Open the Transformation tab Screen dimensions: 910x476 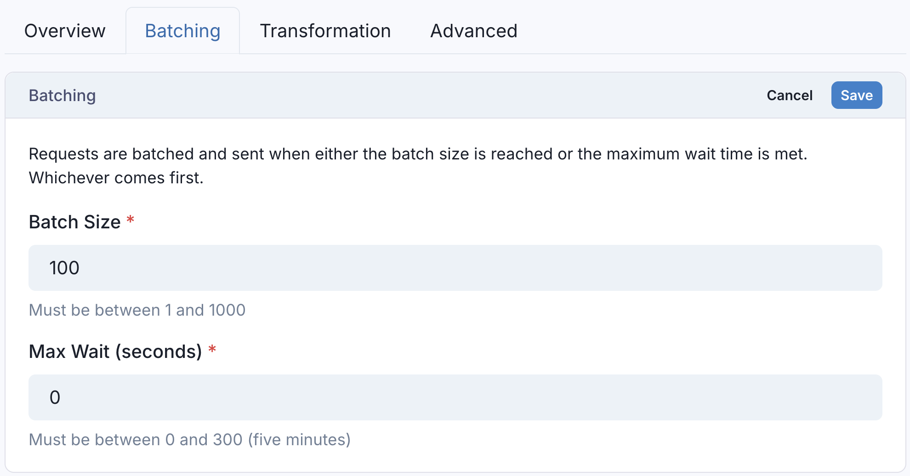325,31
